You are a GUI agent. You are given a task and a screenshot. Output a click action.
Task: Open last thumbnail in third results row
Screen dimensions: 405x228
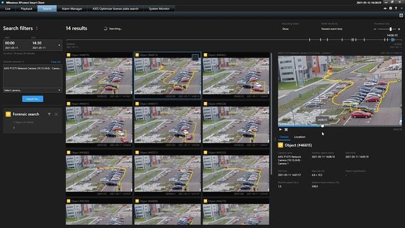[x=236, y=174]
